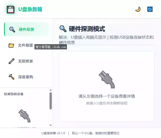Click the 或插入U盘后点击刷新按钮 hint text

pyautogui.click(x=107, y=103)
